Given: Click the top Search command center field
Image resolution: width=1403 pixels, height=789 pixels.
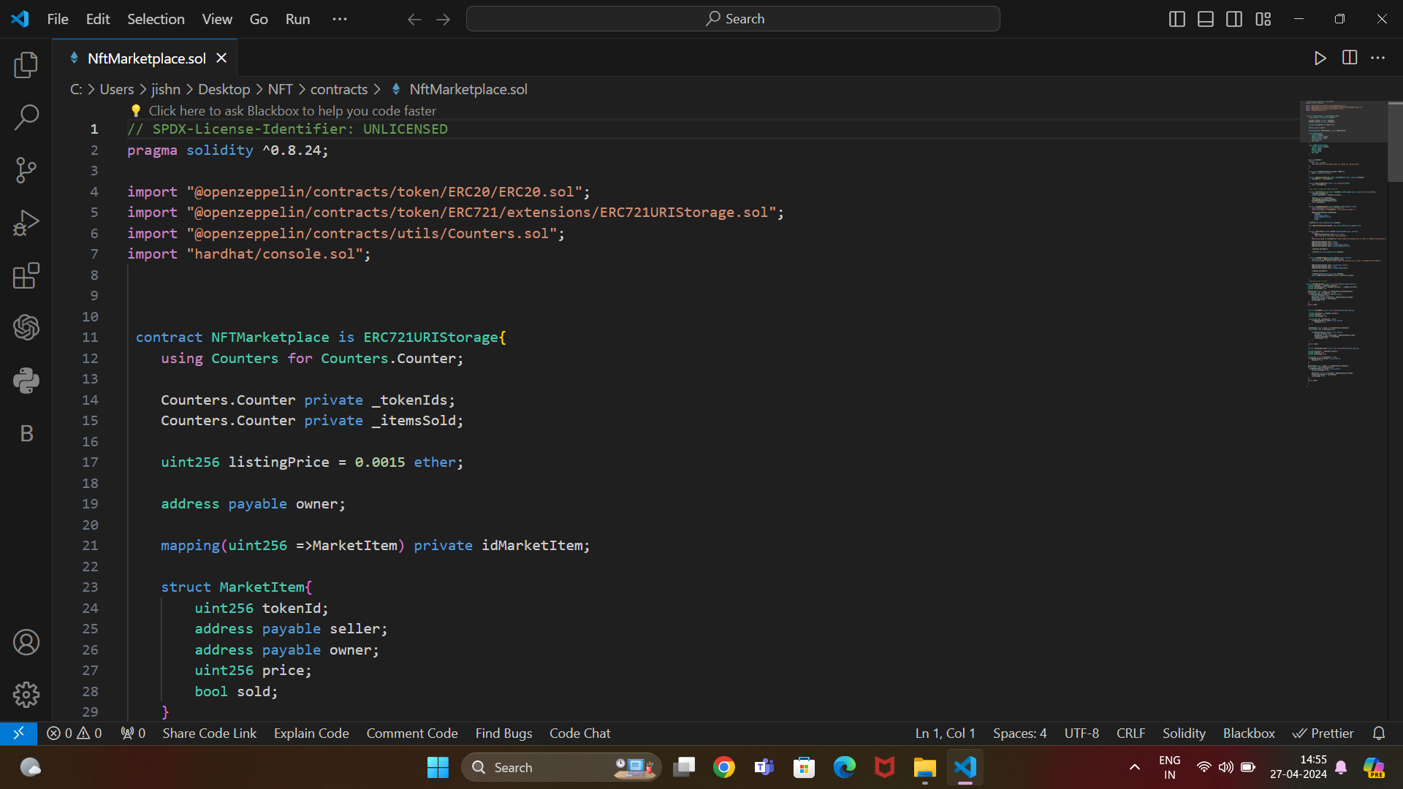Looking at the screenshot, I should [x=733, y=19].
